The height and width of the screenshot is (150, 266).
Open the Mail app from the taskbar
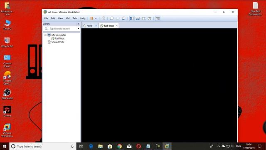[x=129, y=146]
